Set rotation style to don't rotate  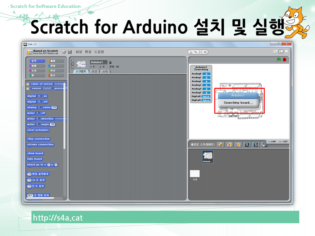(x=73, y=67)
